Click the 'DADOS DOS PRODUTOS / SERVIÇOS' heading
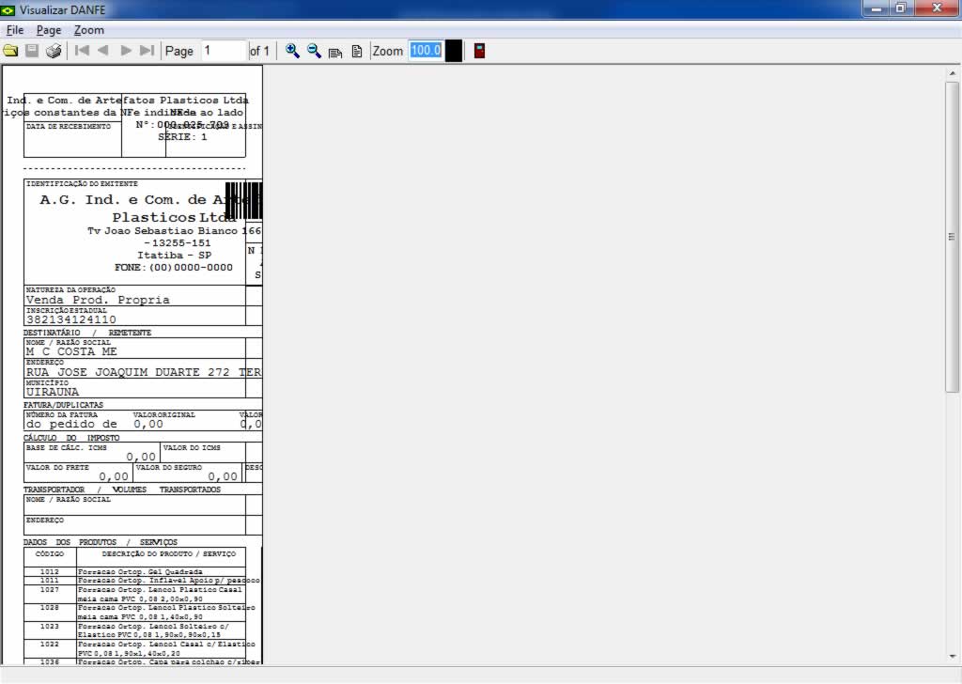The width and height of the screenshot is (962, 684). point(101,542)
